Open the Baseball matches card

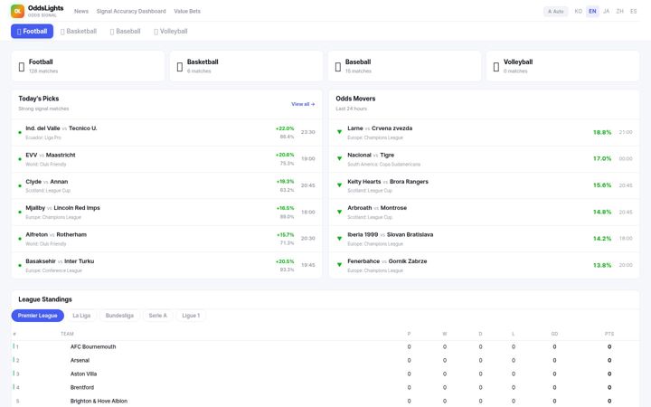(x=404, y=66)
